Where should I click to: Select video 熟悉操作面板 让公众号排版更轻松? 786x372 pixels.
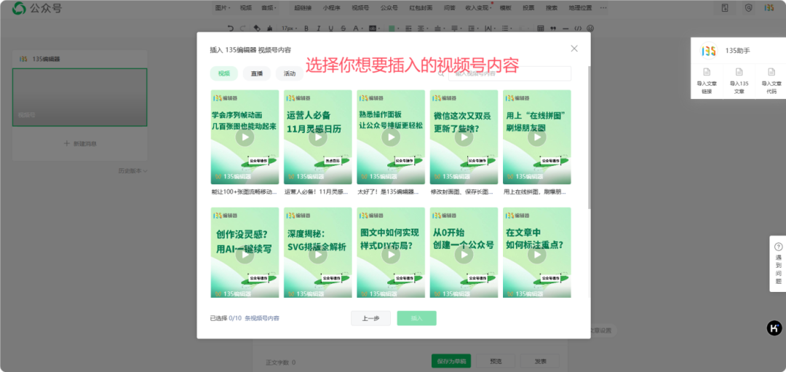coord(391,137)
